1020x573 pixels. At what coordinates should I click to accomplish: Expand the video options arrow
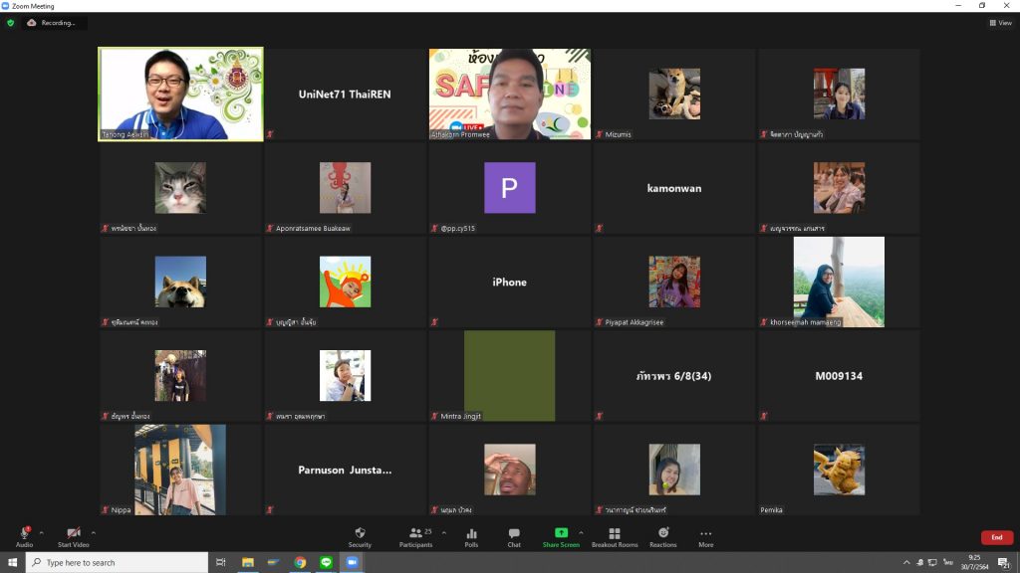pyautogui.click(x=94, y=532)
